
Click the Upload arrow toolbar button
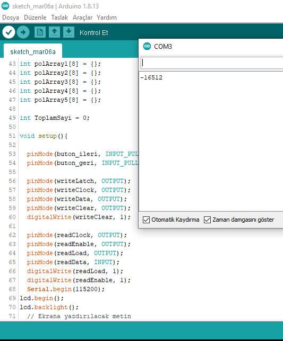click(x=23, y=32)
